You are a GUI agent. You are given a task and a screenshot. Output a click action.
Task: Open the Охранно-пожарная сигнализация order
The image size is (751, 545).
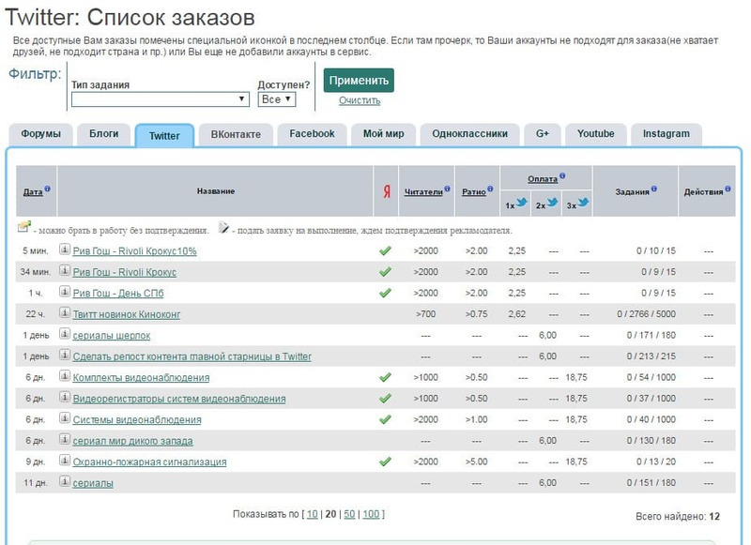[149, 462]
